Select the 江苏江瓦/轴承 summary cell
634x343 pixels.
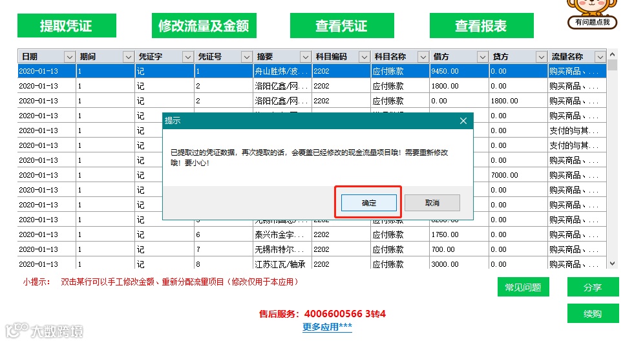(282, 264)
